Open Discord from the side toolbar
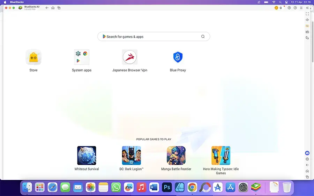 coord(307,153)
